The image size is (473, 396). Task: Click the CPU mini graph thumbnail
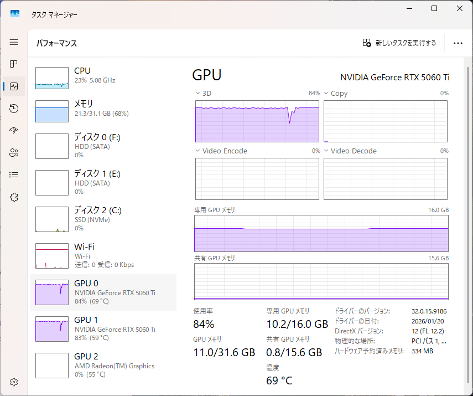tap(52, 78)
